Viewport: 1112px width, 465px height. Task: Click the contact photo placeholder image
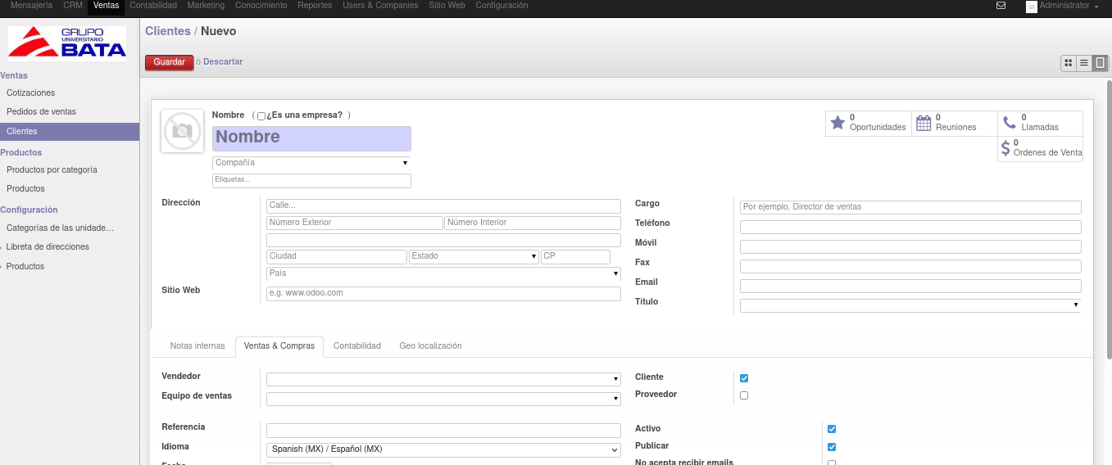point(182,131)
